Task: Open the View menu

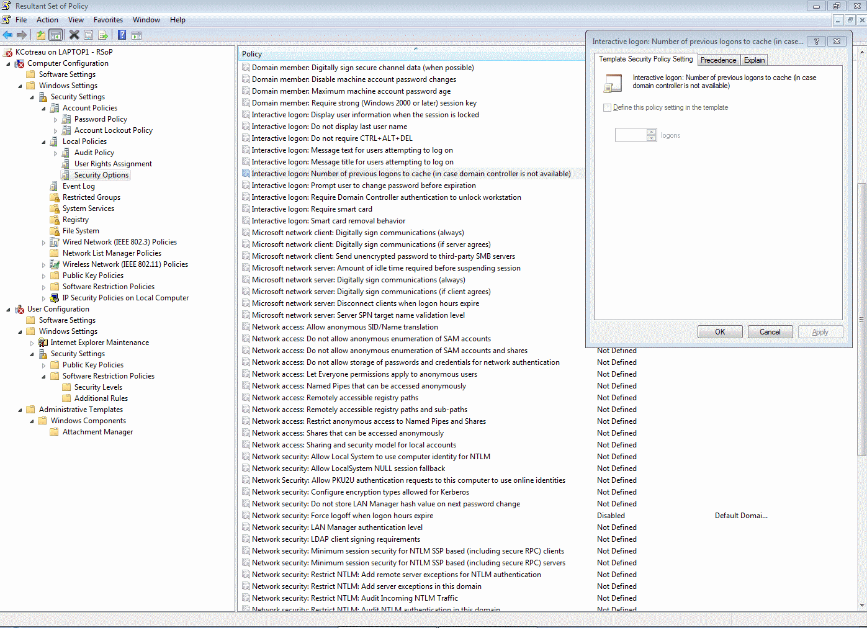Action: tap(76, 20)
